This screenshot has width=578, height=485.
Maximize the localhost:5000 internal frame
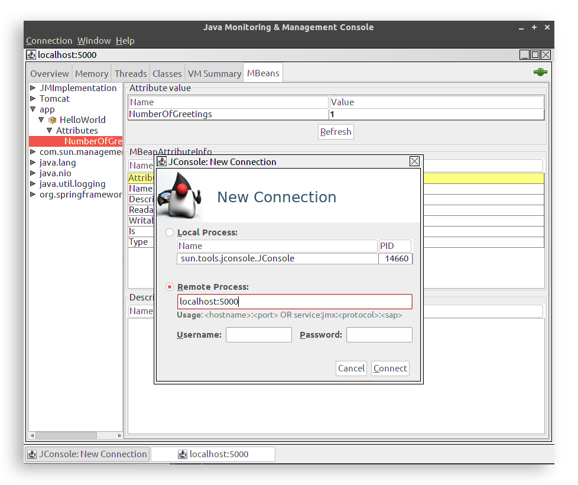tap(535, 55)
